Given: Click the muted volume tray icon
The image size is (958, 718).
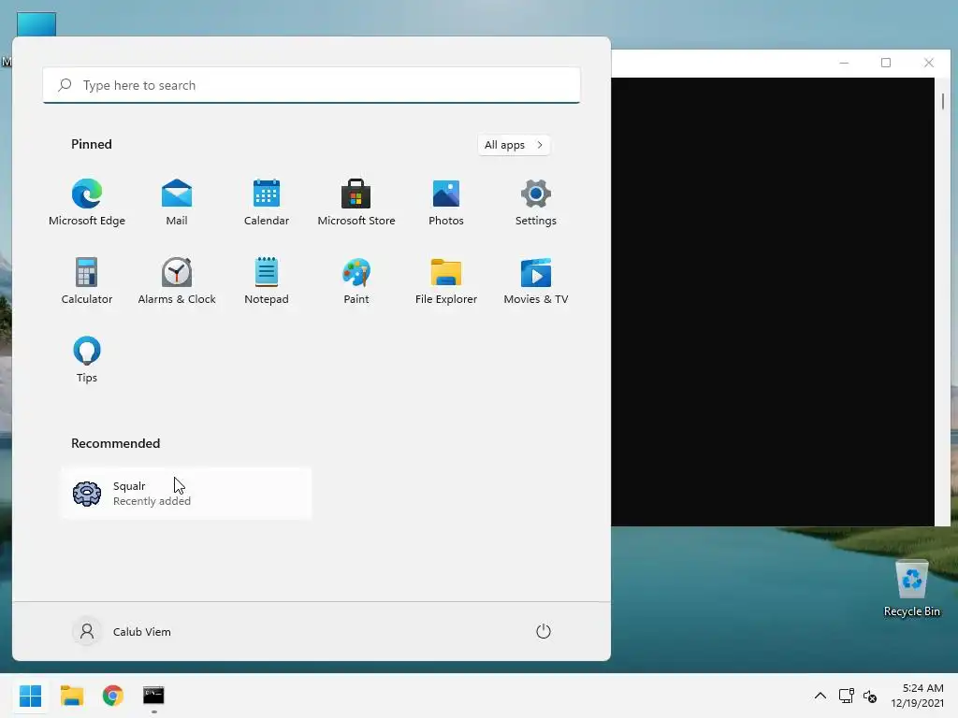Looking at the screenshot, I should point(870,696).
